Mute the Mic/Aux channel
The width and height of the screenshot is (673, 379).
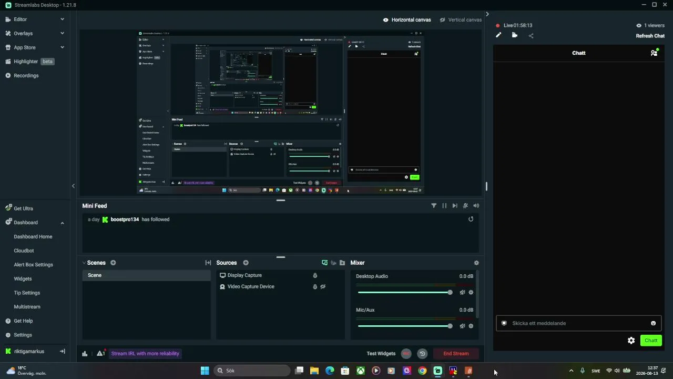[x=462, y=326]
